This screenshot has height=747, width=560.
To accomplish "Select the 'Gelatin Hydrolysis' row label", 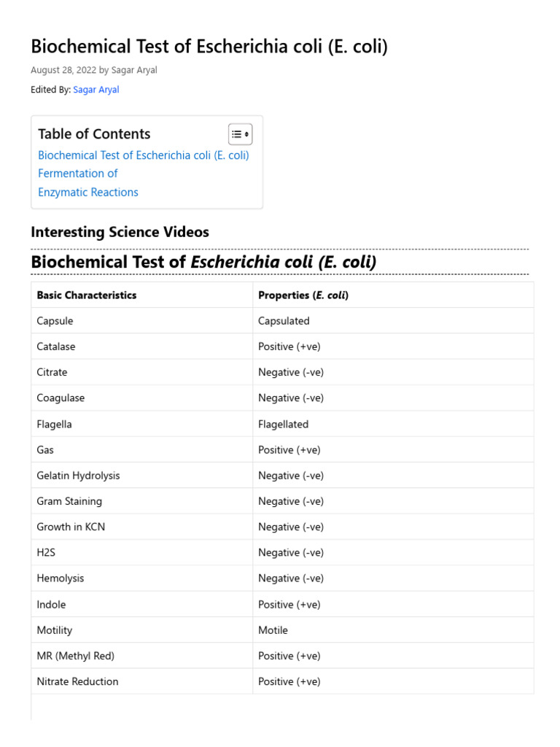I will 78,476.
